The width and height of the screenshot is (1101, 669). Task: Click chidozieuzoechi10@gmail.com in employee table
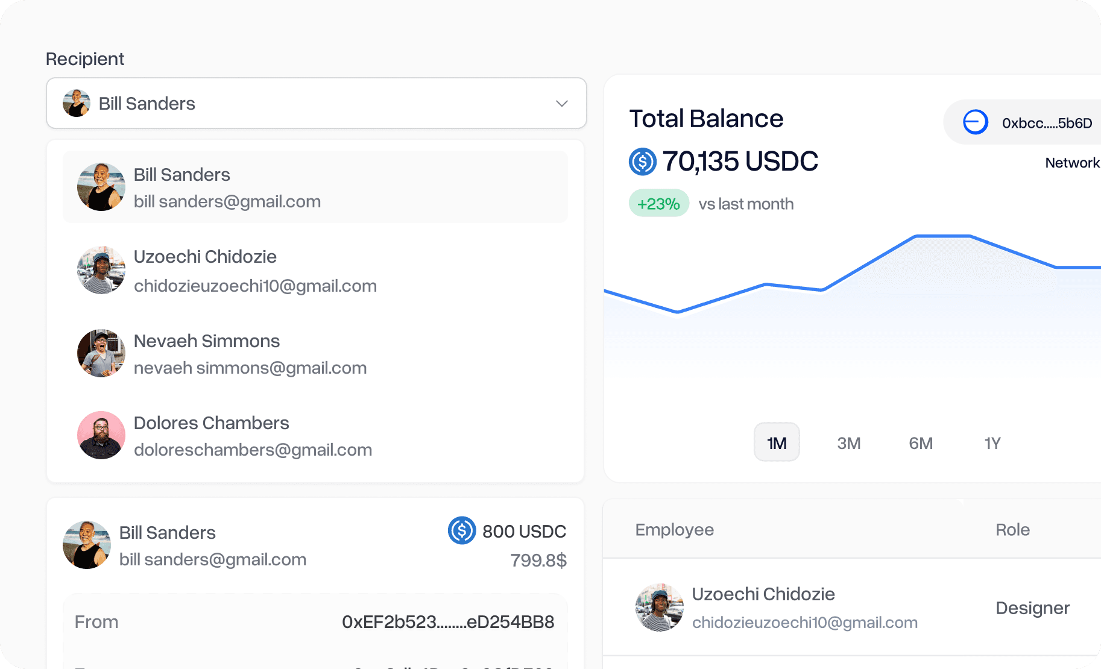click(x=805, y=623)
